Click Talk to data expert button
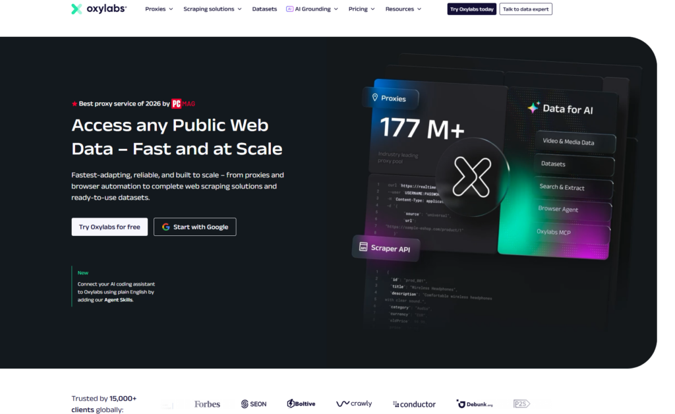The width and height of the screenshot is (675, 414). pos(525,9)
